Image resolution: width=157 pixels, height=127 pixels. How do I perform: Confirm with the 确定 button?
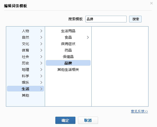click(x=65, y=120)
